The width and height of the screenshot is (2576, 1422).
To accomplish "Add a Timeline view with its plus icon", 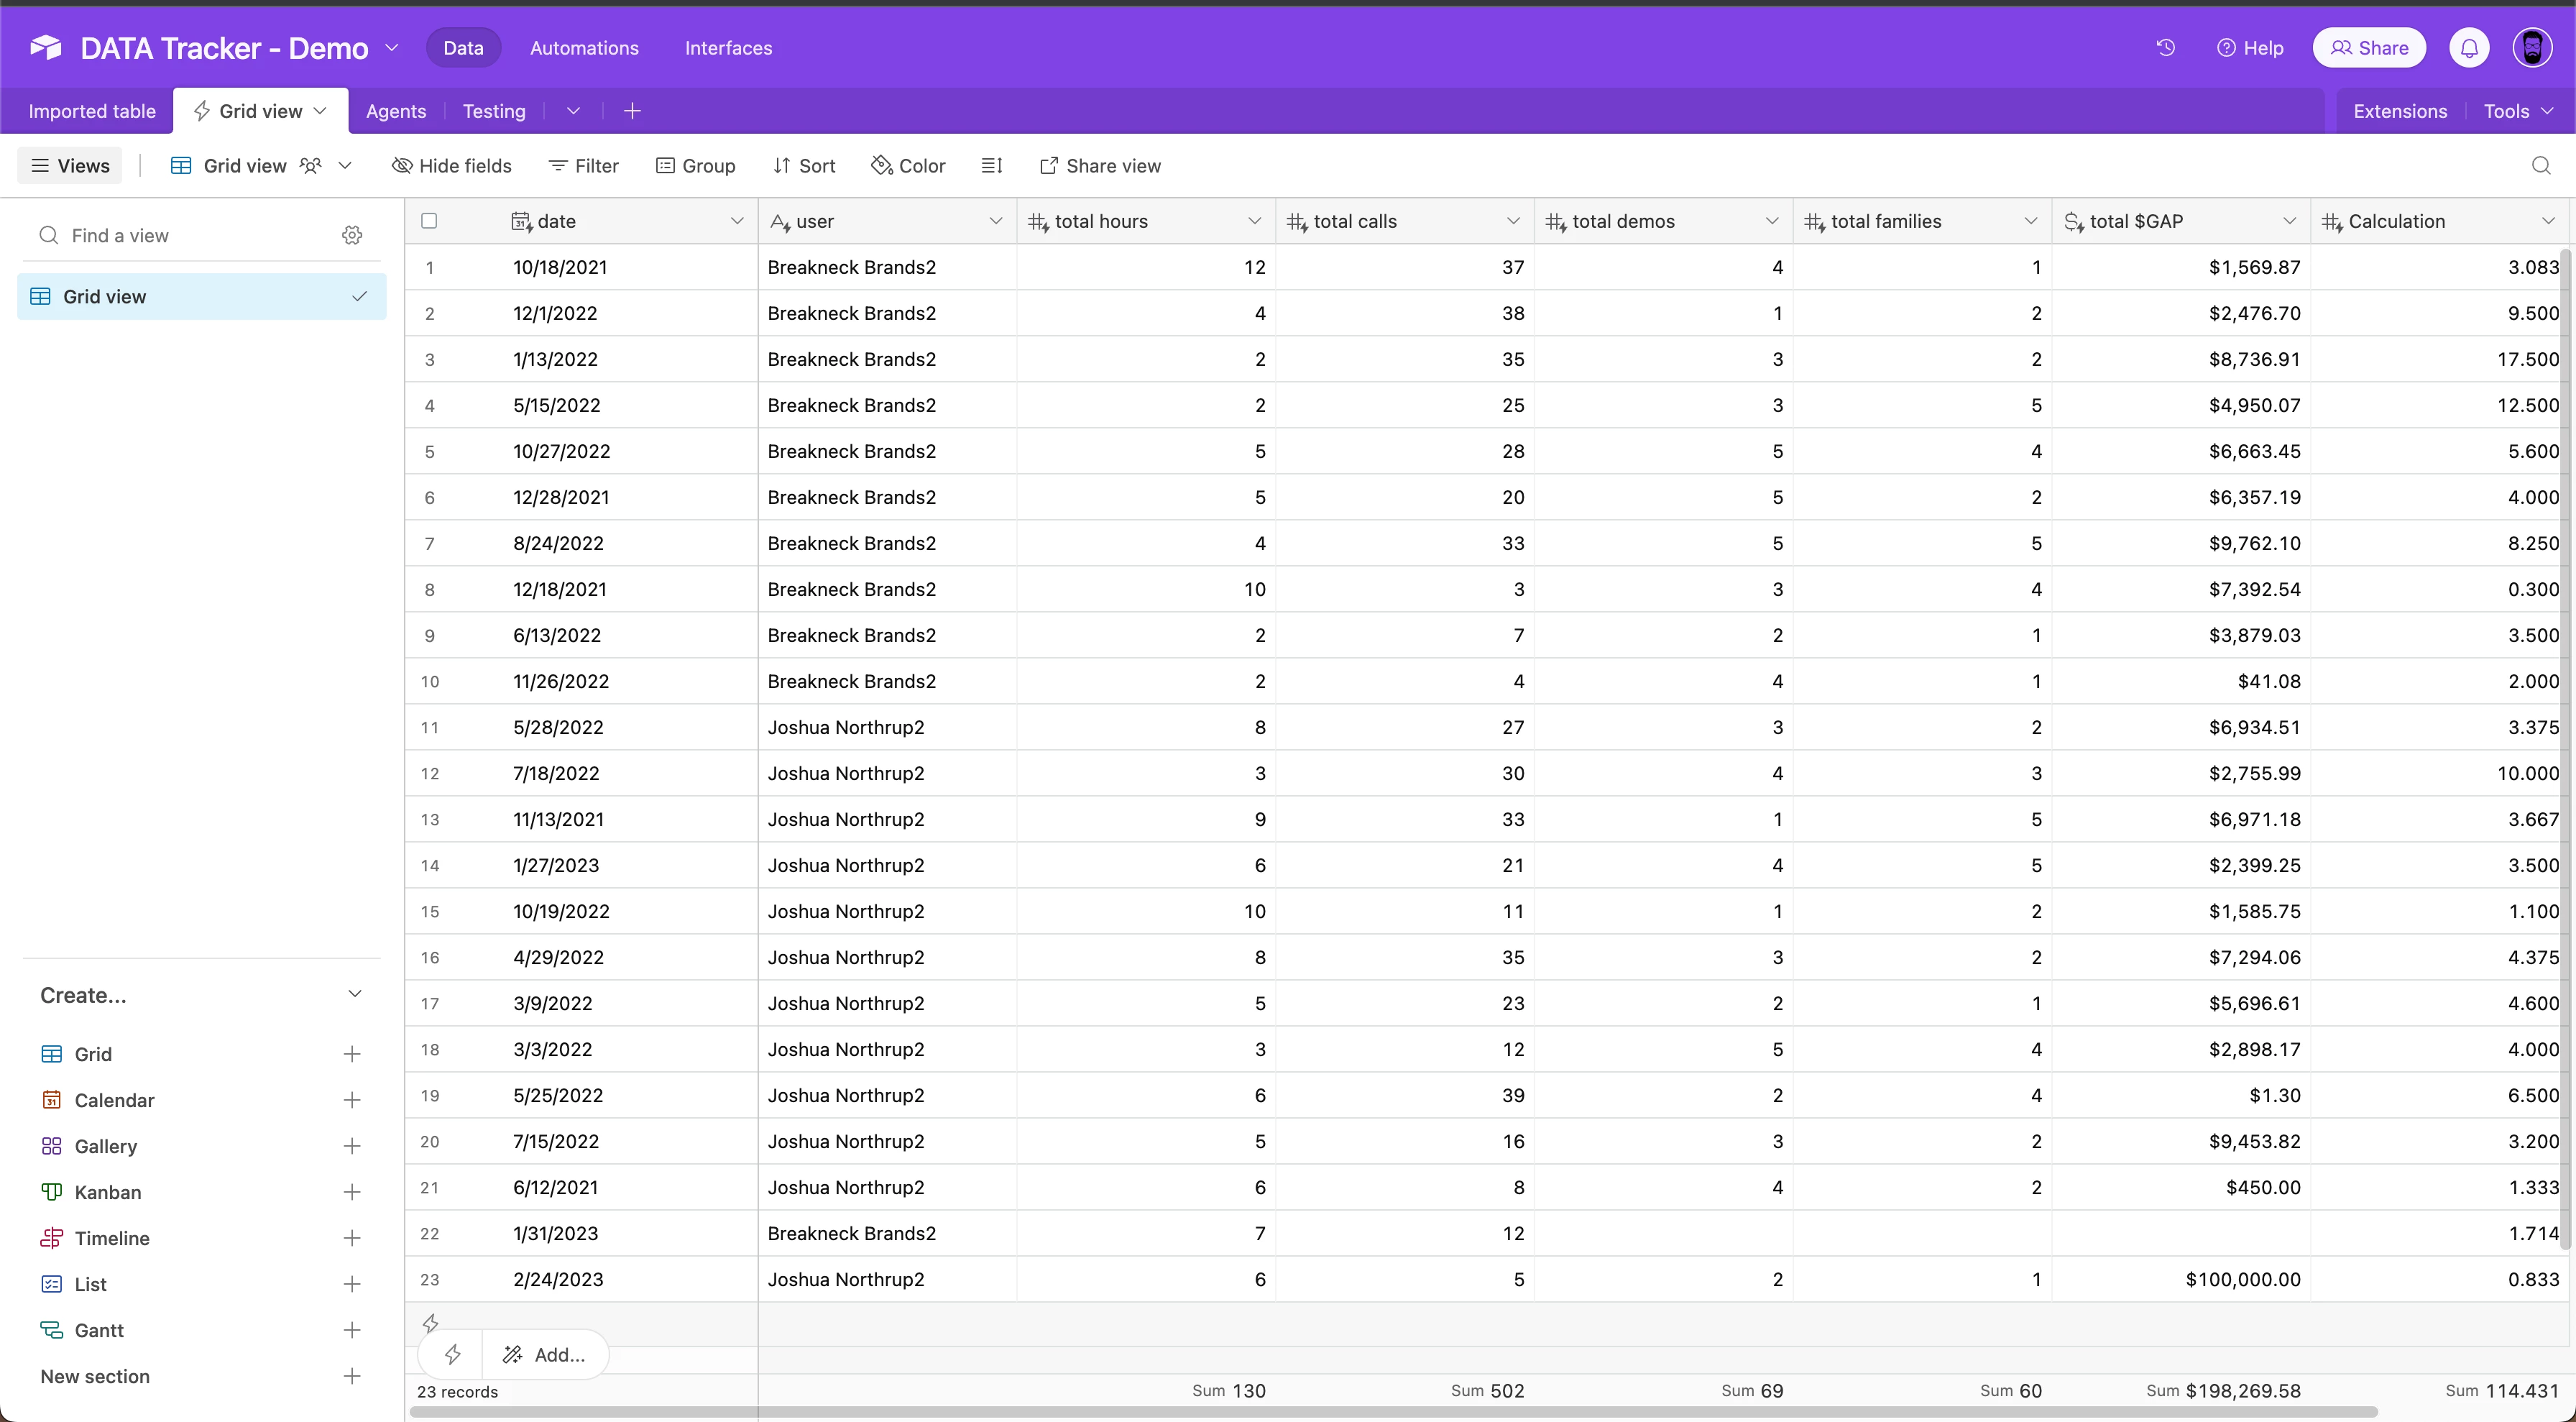I will coord(352,1237).
